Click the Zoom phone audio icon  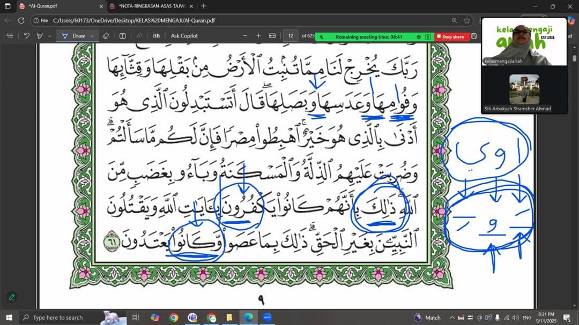click(321, 37)
